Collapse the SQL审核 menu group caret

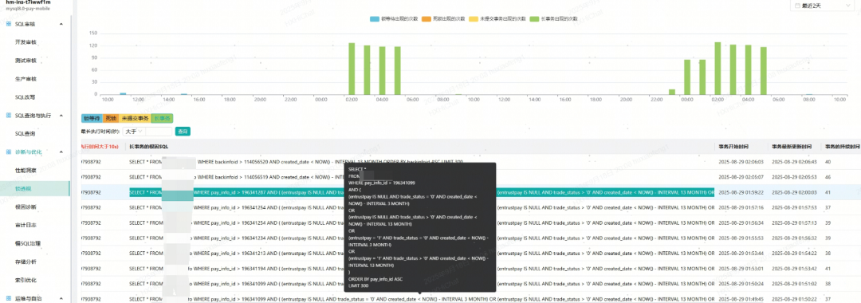(61, 24)
